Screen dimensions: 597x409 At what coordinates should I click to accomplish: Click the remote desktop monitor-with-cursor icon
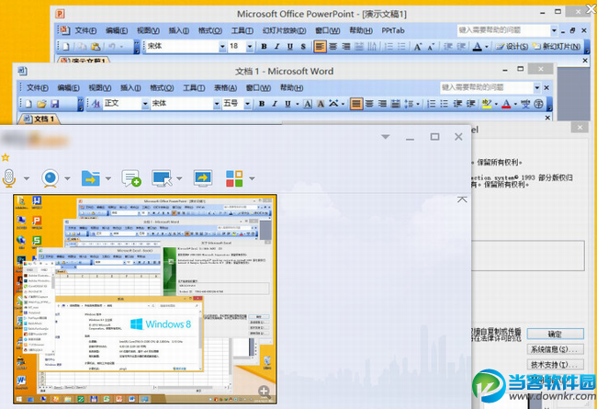162,178
